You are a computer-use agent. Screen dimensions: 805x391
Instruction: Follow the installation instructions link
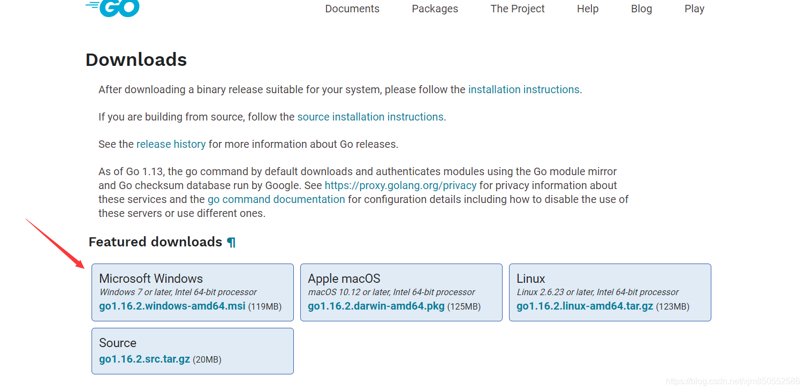[523, 89]
